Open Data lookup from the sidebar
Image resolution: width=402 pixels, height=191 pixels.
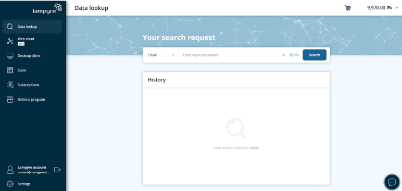tap(32, 27)
